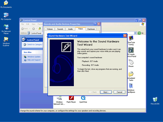Image resolution: width=163 pixels, height=122 pixels.
Task: Open ClearType Tuning in Control Panel
Action: [131, 41]
